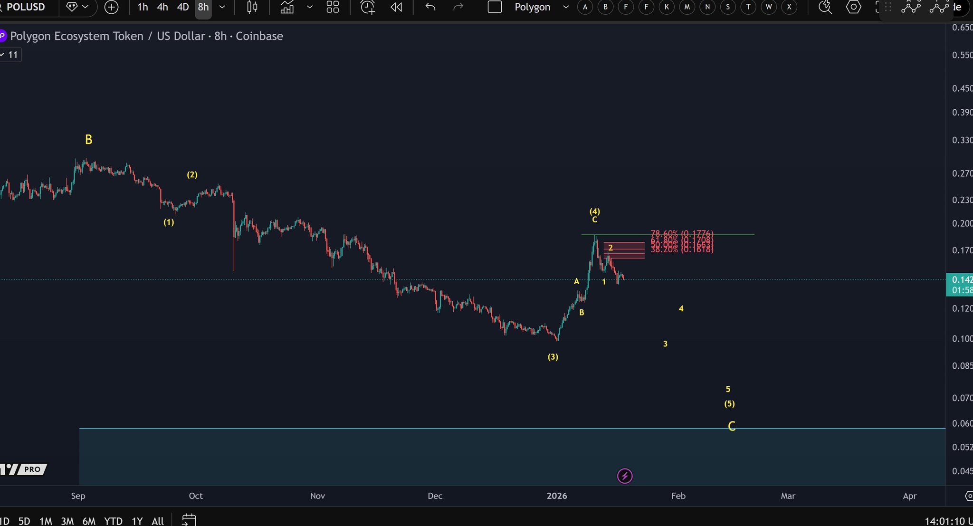The image size is (973, 526).
Task: Collapse the indicator legend showing 11
Action: click(10, 55)
